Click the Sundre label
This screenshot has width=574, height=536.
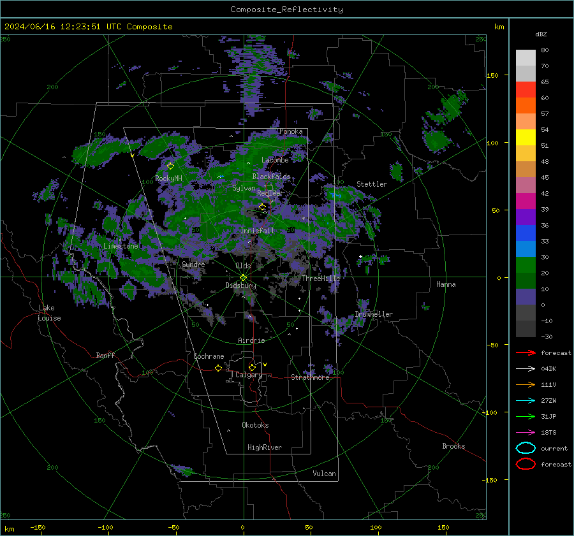click(193, 264)
